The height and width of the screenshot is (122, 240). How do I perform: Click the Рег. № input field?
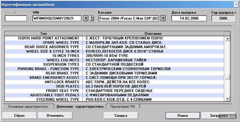16,19
